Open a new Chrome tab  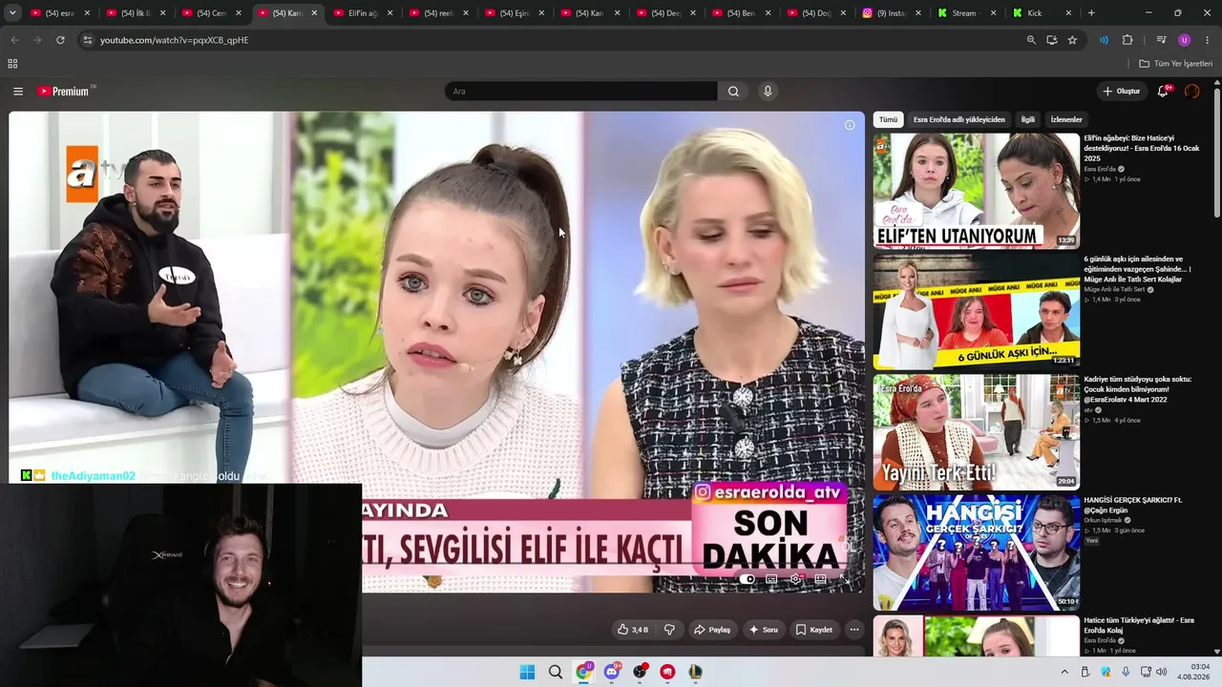coord(1091,13)
